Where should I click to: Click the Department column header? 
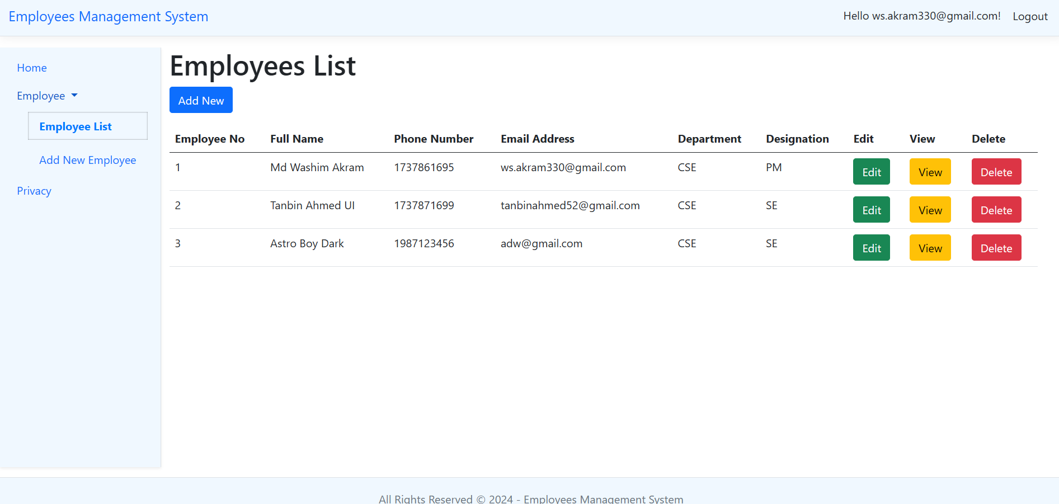tap(709, 139)
